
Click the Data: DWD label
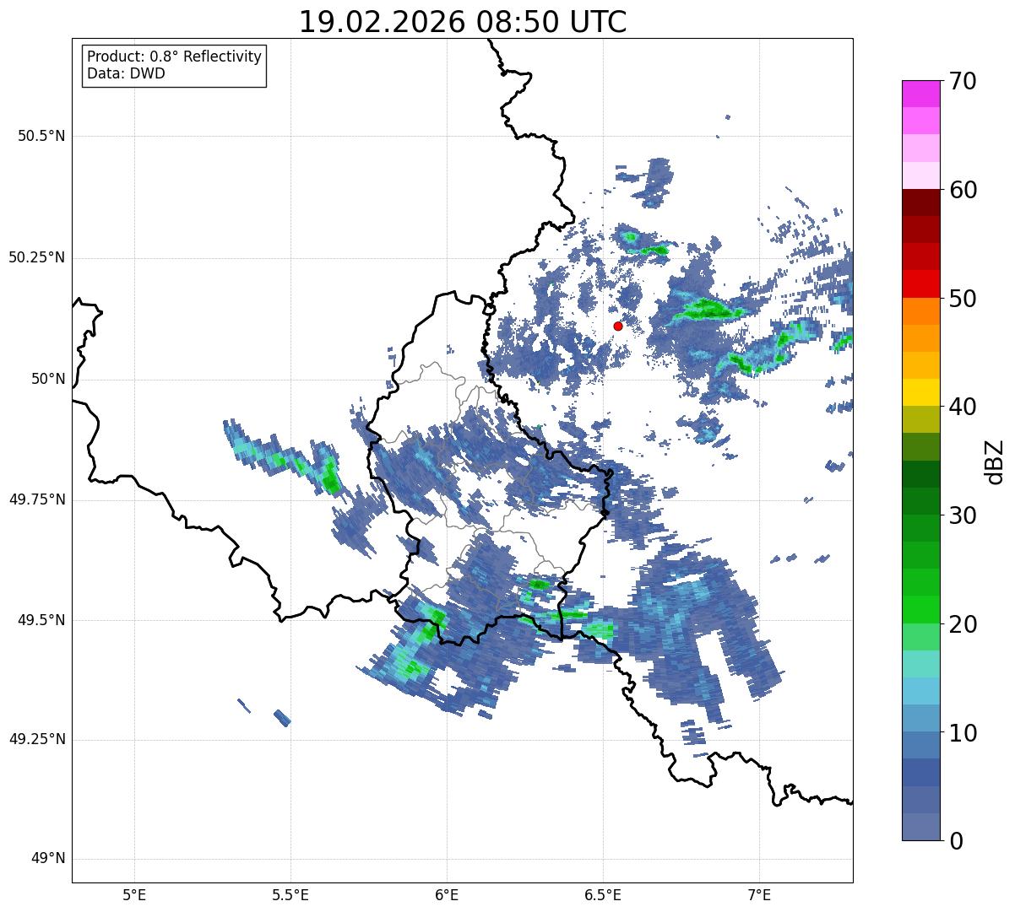coord(126,73)
